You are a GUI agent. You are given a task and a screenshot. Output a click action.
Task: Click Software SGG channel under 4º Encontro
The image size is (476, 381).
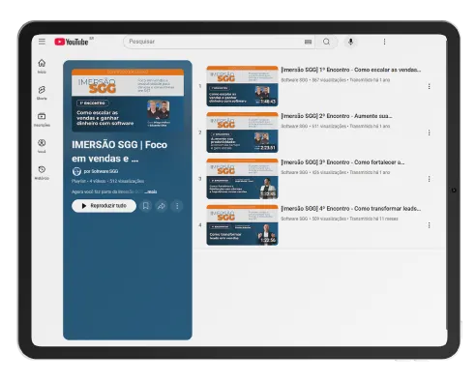pos(294,219)
